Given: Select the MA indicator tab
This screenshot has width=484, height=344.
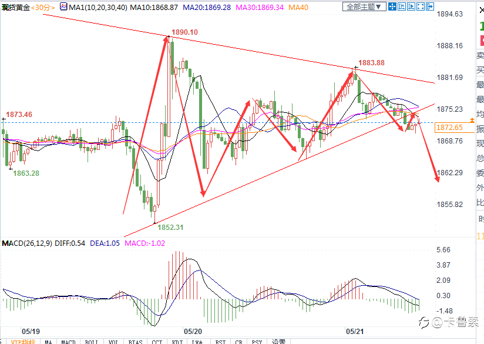Looking at the screenshot, I should pos(48,342).
